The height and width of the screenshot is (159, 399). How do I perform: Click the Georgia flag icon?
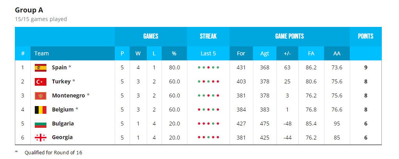click(x=41, y=138)
